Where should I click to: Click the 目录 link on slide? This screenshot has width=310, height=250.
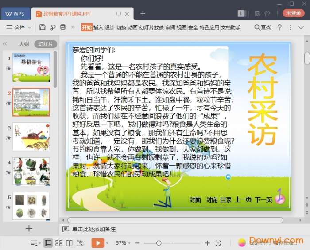coord(226,200)
